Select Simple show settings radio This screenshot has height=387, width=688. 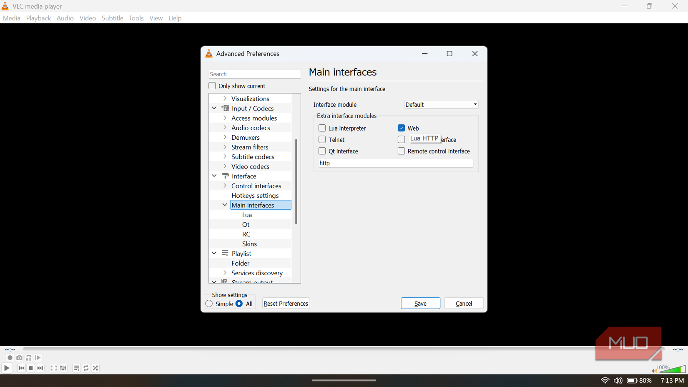[209, 304]
